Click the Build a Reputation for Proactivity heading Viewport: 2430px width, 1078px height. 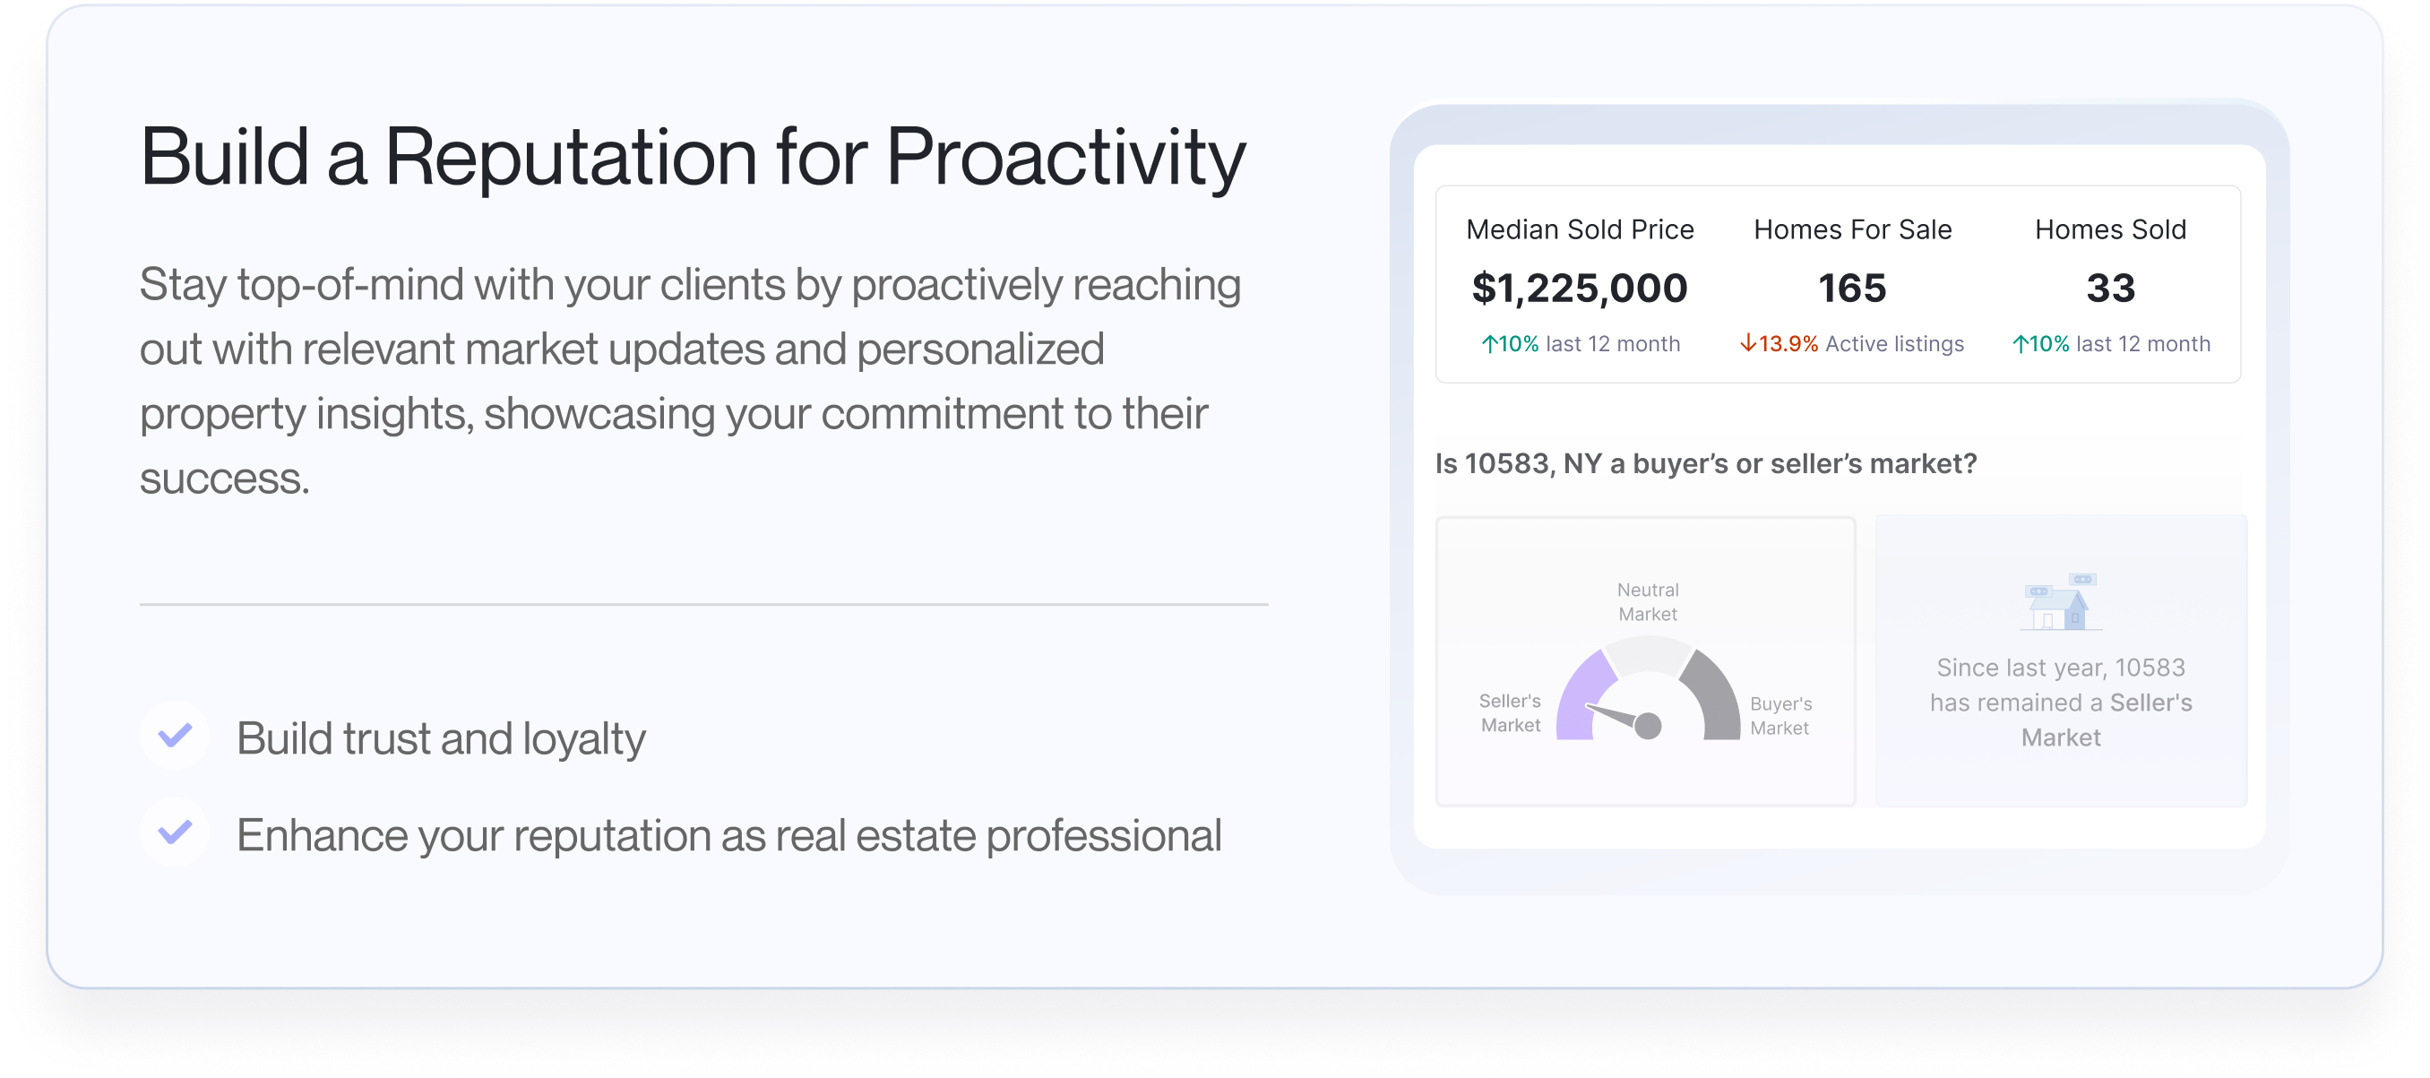pyautogui.click(x=694, y=157)
